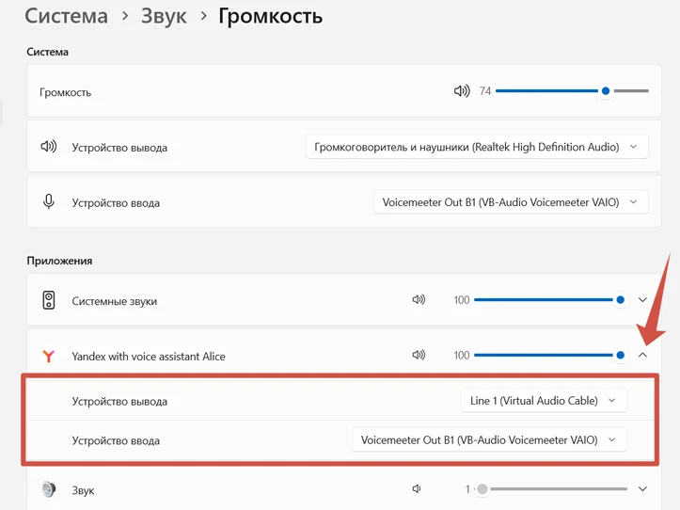This screenshot has height=510, width=680.
Task: Adjust the Системные звуки volume slider
Action: click(550, 300)
